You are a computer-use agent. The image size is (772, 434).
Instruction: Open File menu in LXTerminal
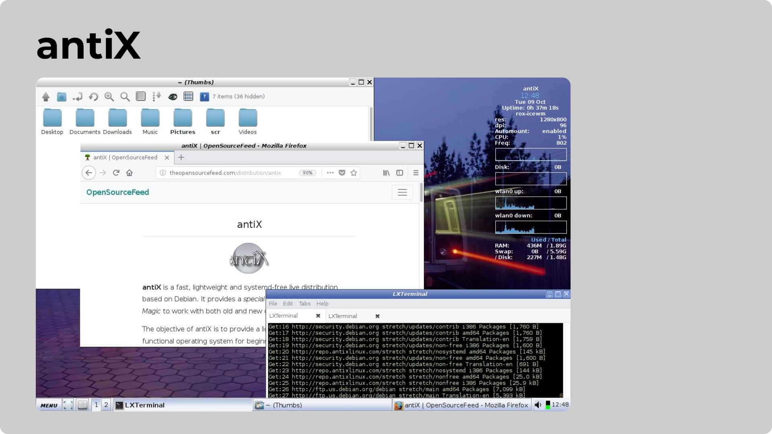point(273,304)
